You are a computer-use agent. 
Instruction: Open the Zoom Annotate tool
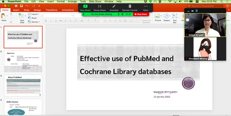(x=114, y=7)
